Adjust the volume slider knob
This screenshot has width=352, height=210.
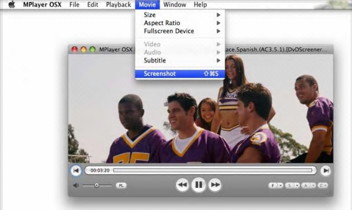(x=97, y=185)
